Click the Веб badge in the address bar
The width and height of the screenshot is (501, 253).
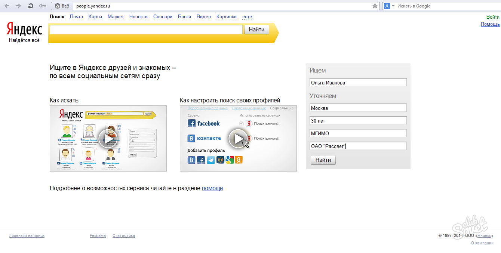tap(62, 6)
